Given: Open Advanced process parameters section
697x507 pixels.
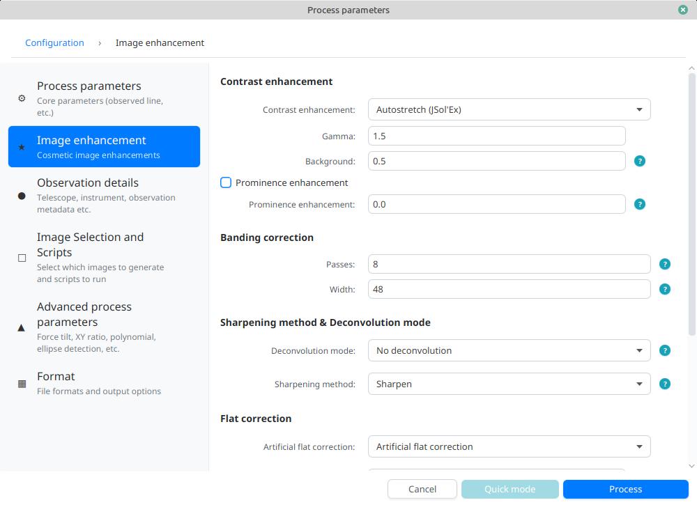Looking at the screenshot, I should (104, 327).
